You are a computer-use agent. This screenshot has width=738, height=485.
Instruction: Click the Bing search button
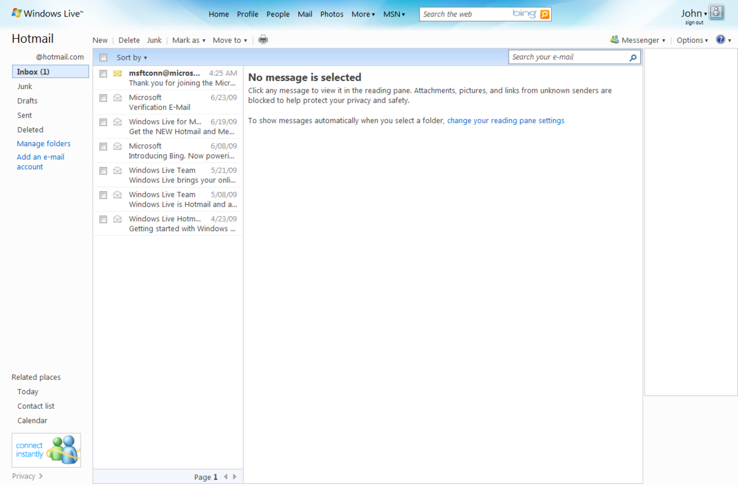coord(545,14)
